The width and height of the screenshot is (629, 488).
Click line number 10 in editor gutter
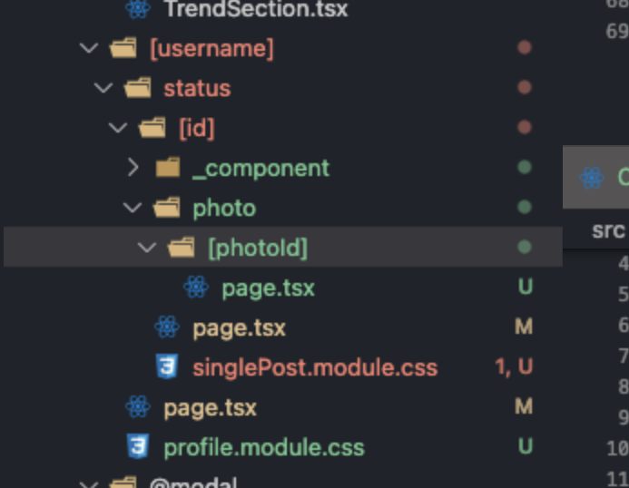tap(617, 448)
